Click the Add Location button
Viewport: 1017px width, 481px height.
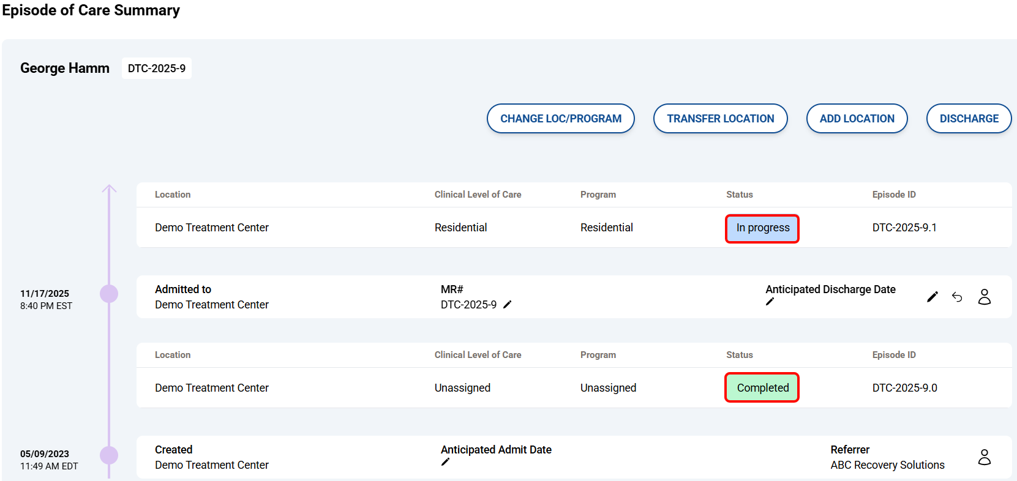click(x=857, y=119)
